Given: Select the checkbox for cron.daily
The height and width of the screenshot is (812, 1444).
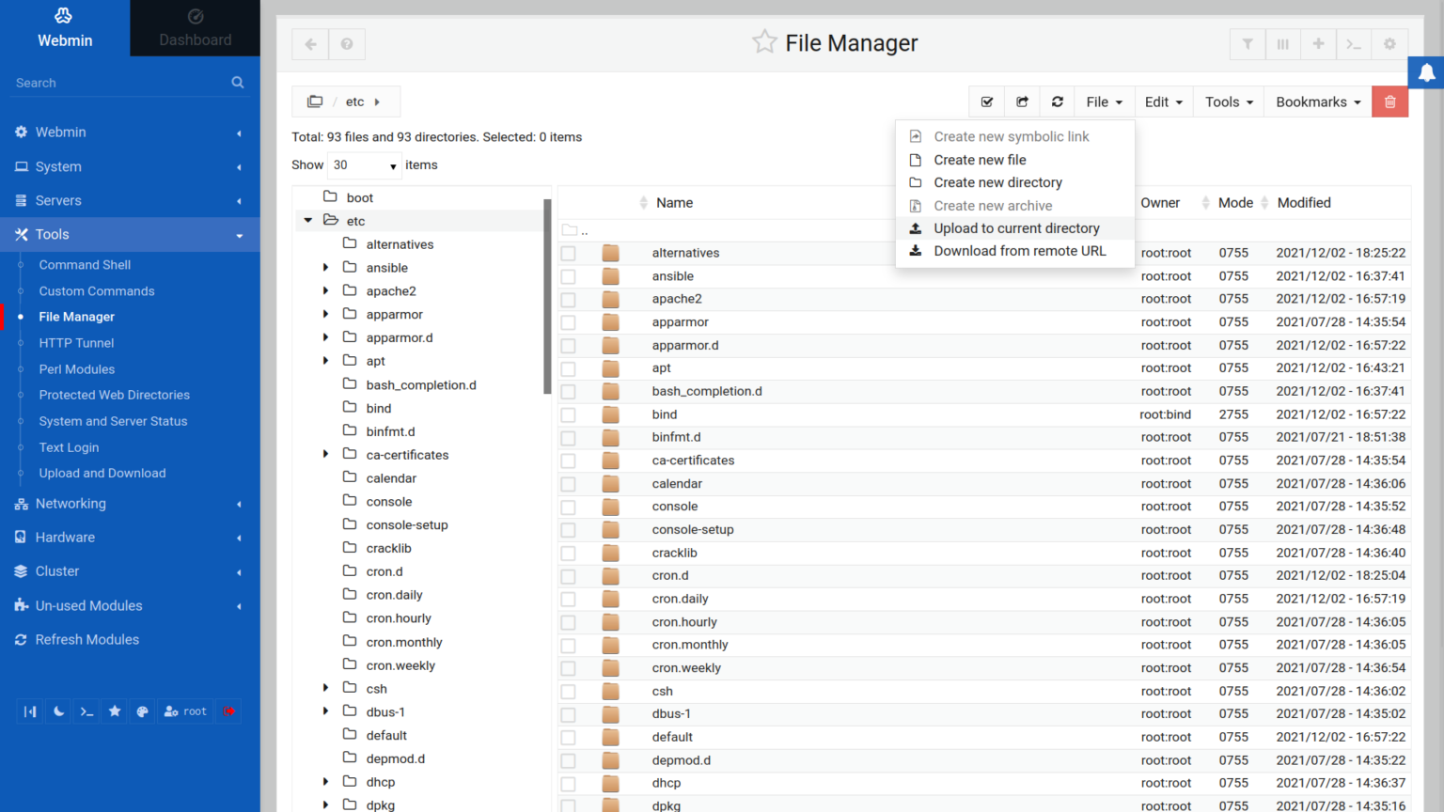Looking at the screenshot, I should click(568, 599).
